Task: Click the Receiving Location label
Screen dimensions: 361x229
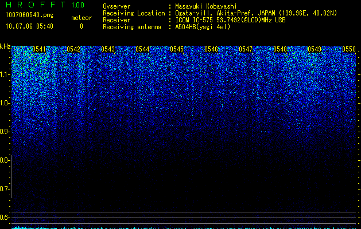Action: [134, 13]
